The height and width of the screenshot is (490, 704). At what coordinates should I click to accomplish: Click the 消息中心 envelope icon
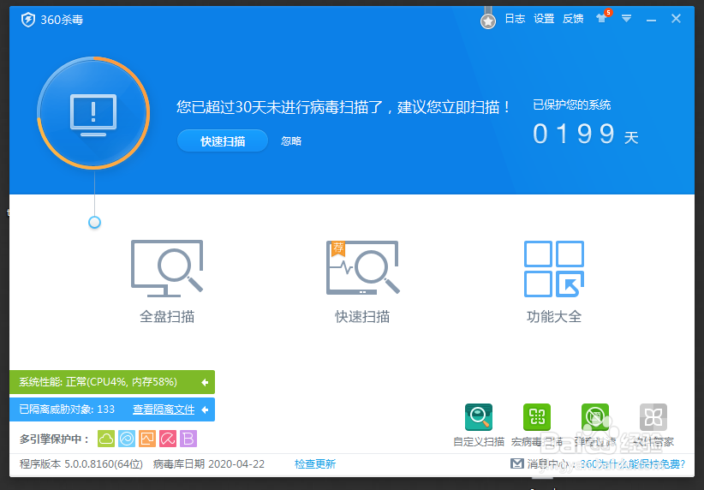point(517,463)
